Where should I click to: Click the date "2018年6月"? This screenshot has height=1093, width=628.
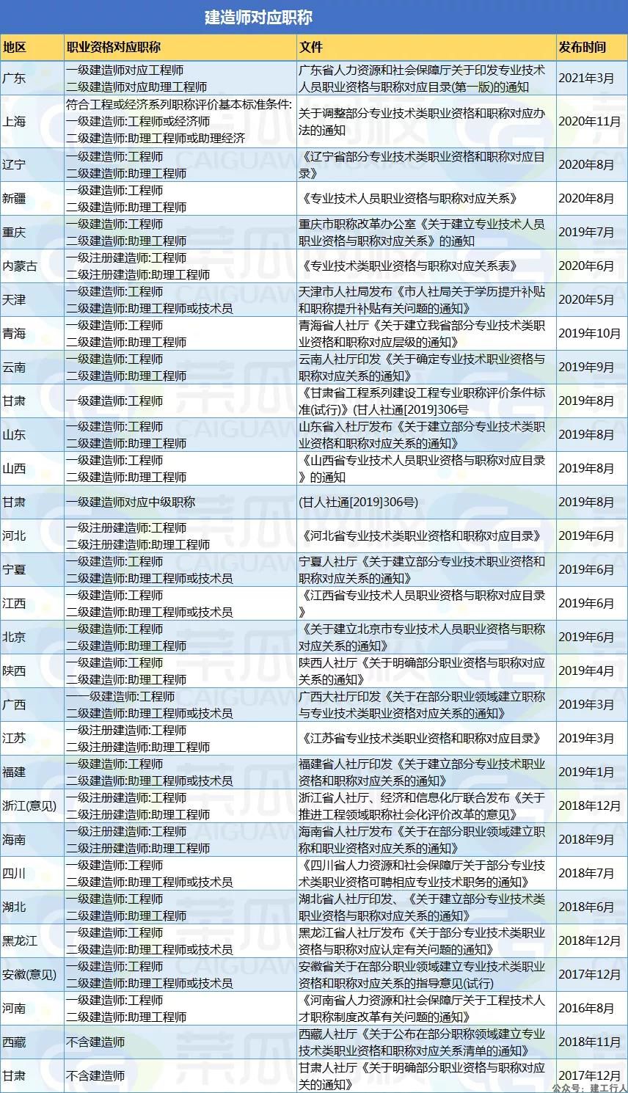pyautogui.click(x=586, y=907)
